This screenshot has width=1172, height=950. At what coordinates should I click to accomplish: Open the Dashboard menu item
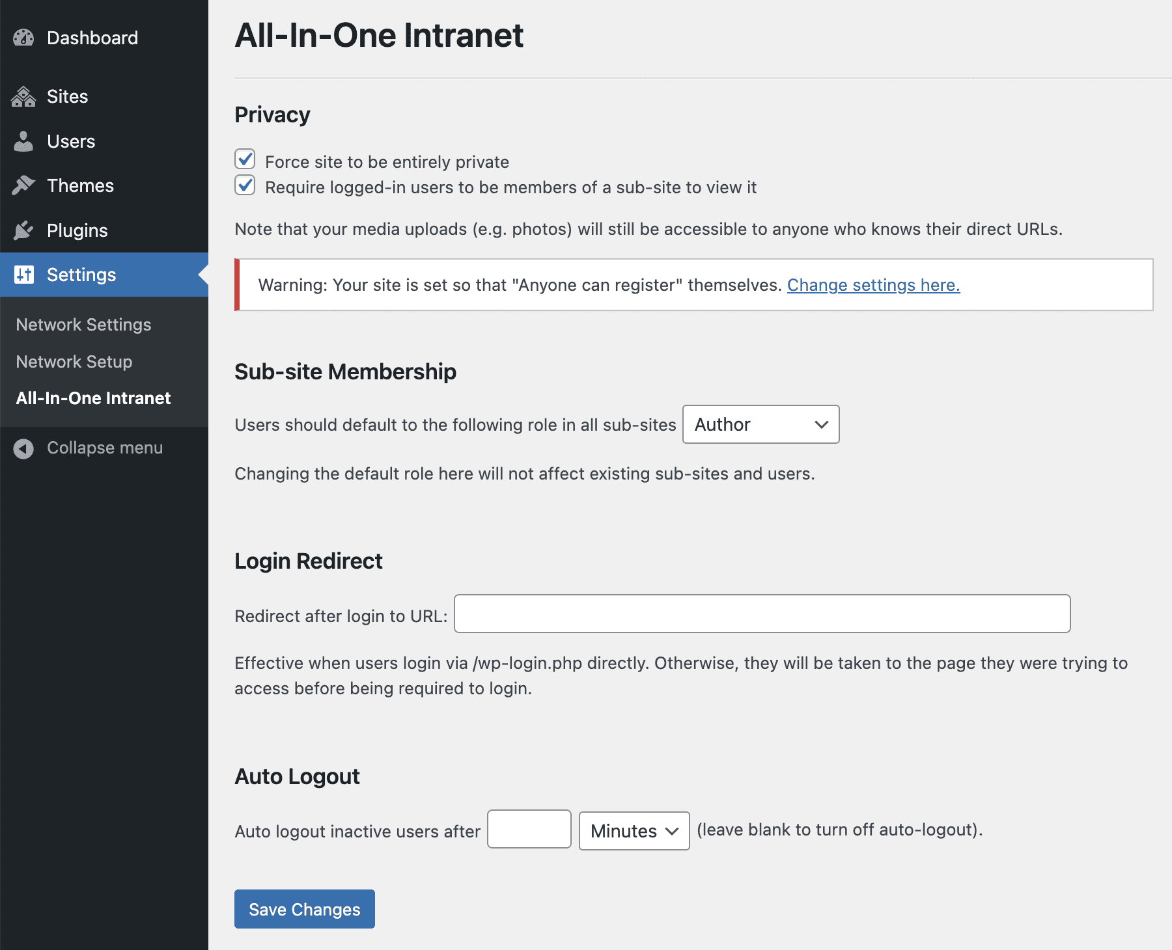point(104,38)
